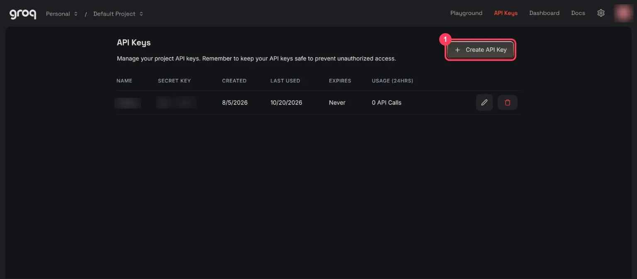Open the Docs link
Viewport: 637px width, 279px height.
[x=578, y=13]
